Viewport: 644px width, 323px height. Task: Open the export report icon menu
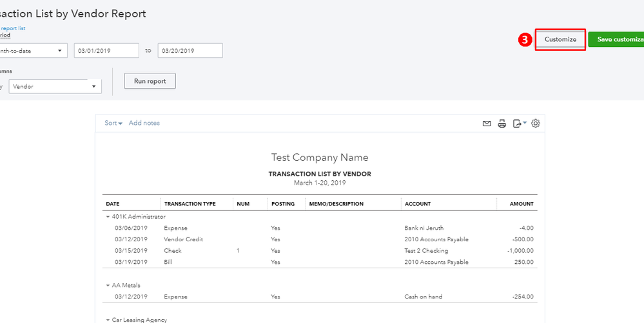(519, 124)
